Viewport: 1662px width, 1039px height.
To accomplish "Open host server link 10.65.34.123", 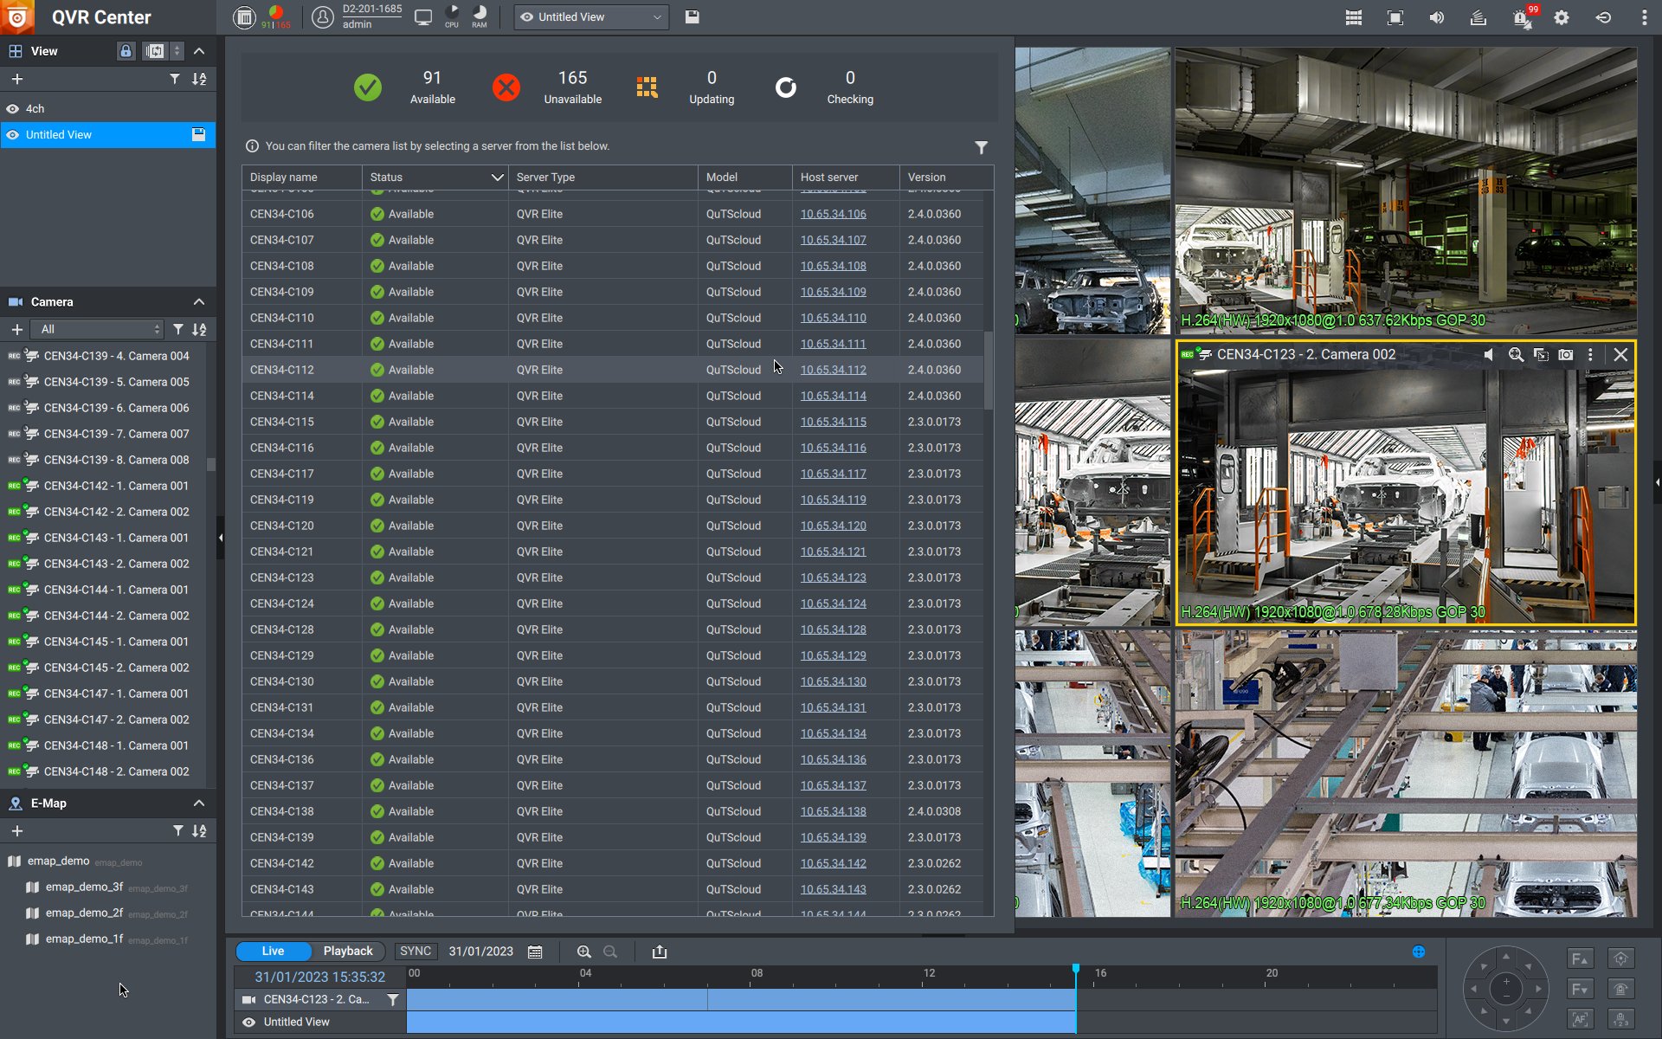I will tap(833, 578).
